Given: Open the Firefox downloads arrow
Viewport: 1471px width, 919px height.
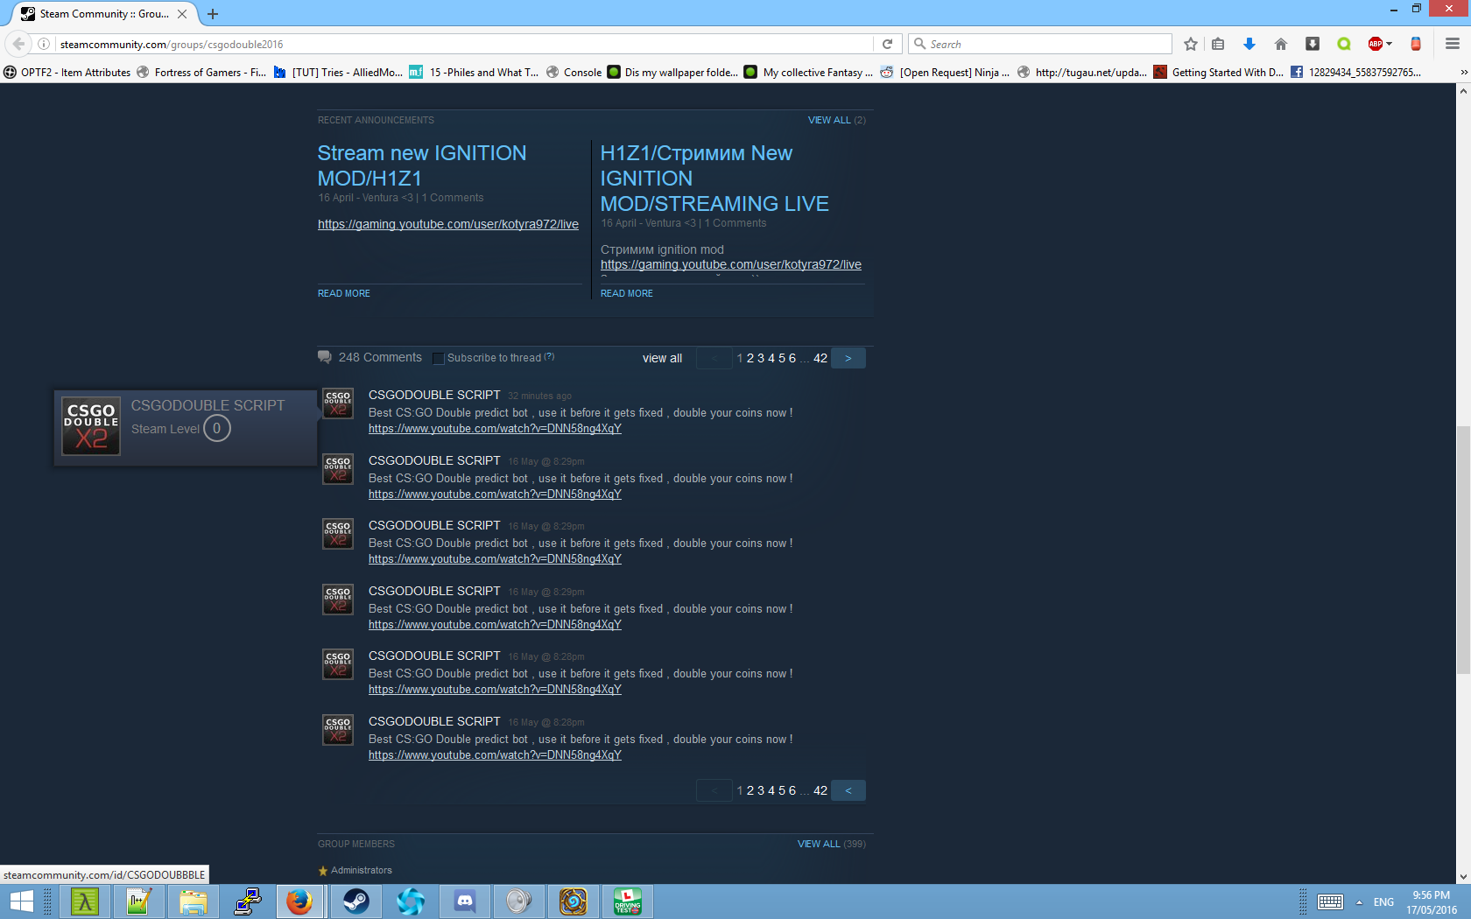Looking at the screenshot, I should click(x=1249, y=44).
